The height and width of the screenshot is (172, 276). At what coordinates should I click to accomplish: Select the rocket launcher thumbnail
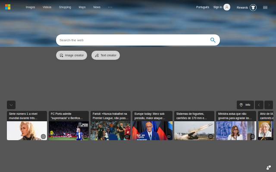tap(194, 131)
